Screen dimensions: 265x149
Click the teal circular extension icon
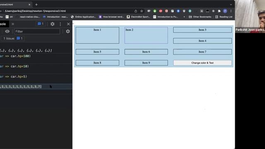pos(190,11)
